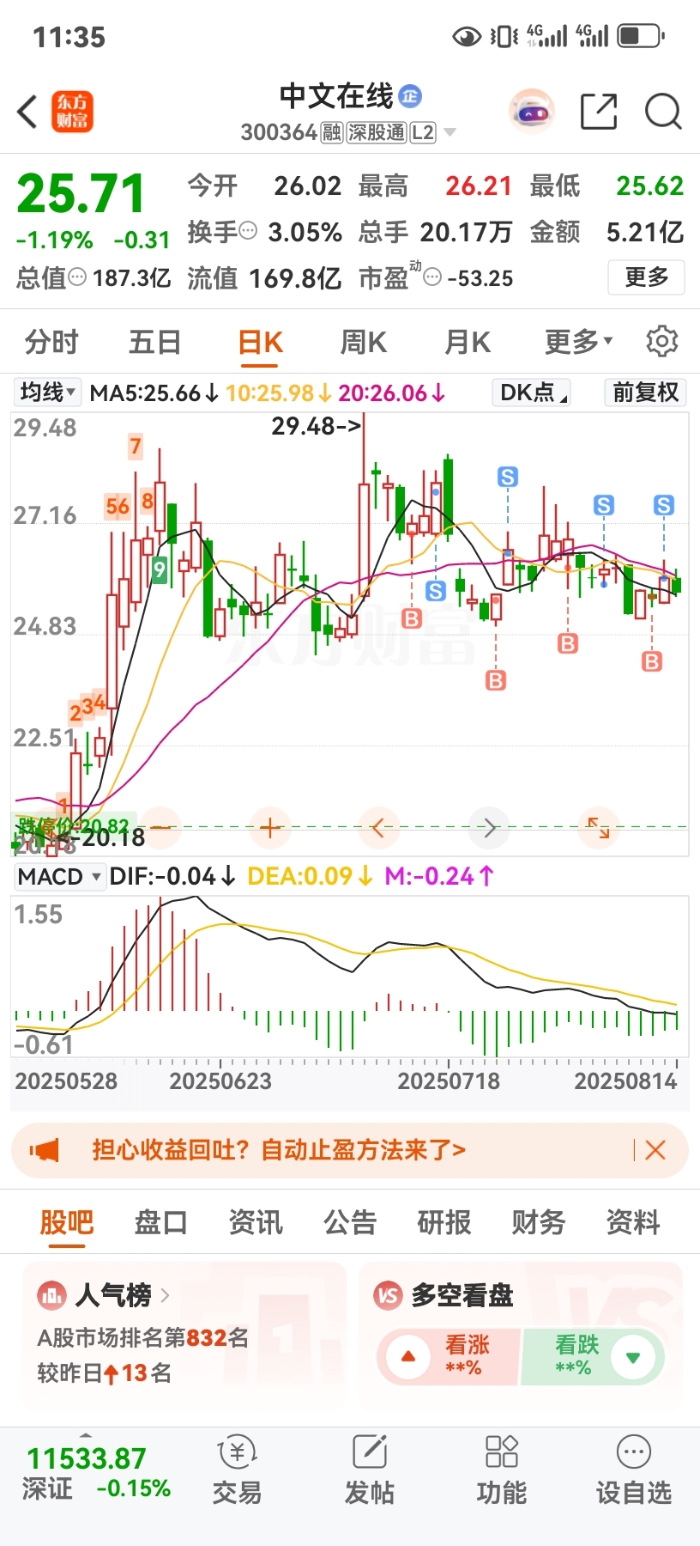Open the 担心收益回吐 promo banner link
This screenshot has height=1546, width=700.
click(279, 1150)
